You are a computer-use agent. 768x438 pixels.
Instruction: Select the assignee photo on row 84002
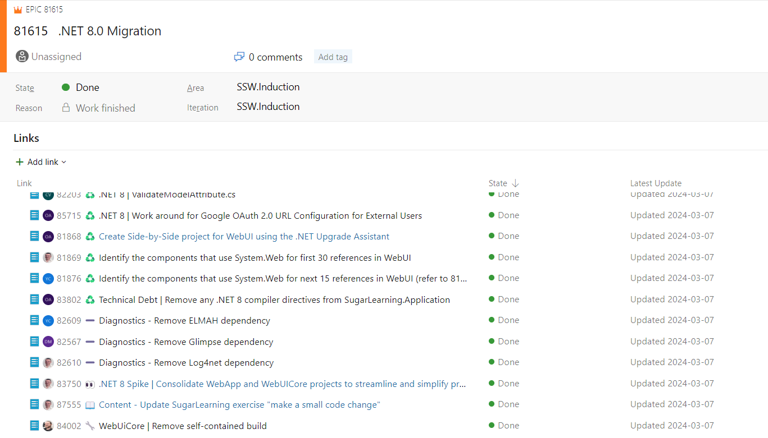click(x=48, y=426)
